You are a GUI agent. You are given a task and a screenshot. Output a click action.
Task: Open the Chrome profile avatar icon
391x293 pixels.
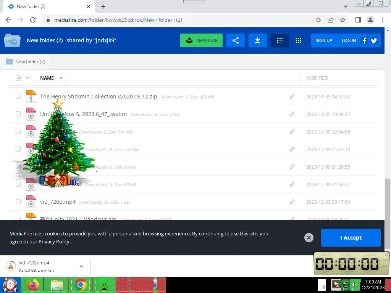click(x=370, y=20)
